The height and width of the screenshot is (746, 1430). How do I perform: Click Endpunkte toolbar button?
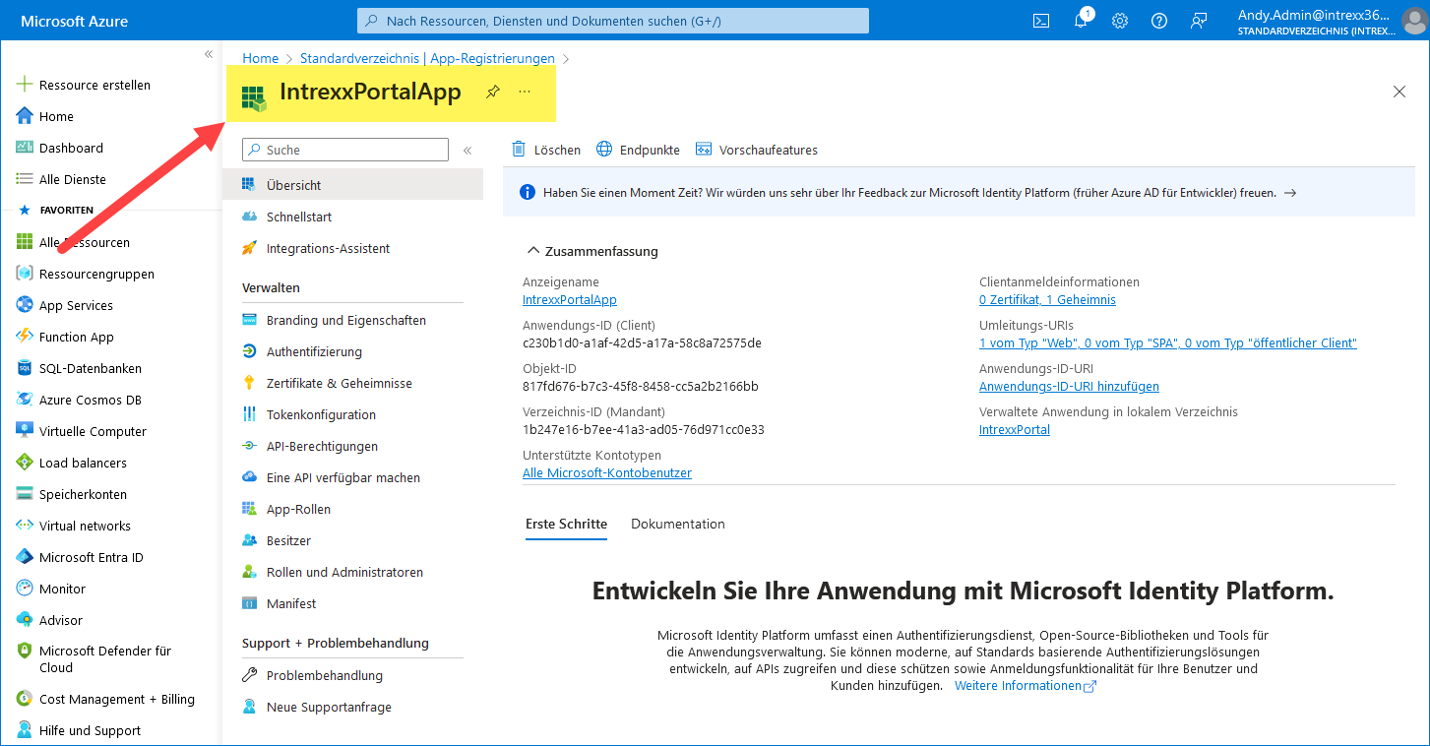(638, 150)
